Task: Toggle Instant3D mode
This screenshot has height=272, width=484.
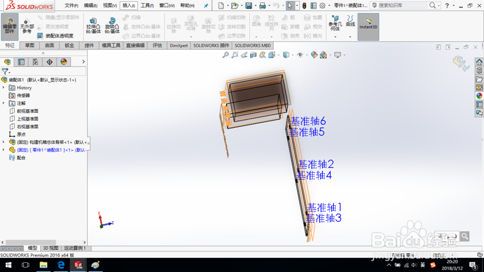Action: click(x=368, y=27)
